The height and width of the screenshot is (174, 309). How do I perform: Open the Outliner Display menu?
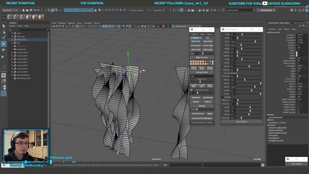point(12,26)
